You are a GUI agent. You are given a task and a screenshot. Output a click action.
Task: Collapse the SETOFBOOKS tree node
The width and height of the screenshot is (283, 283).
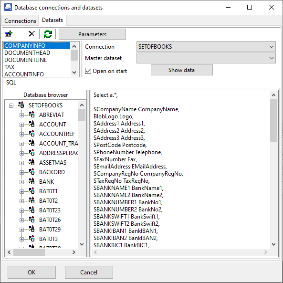point(11,105)
